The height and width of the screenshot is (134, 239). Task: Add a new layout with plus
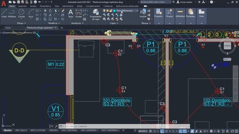[x=123, y=130]
